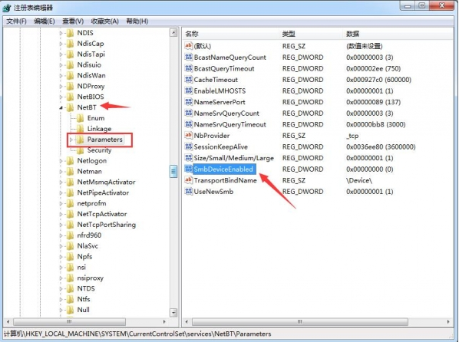The width and height of the screenshot is (459, 342).
Task: Expand the NlaSvc tree node
Action: 61,246
